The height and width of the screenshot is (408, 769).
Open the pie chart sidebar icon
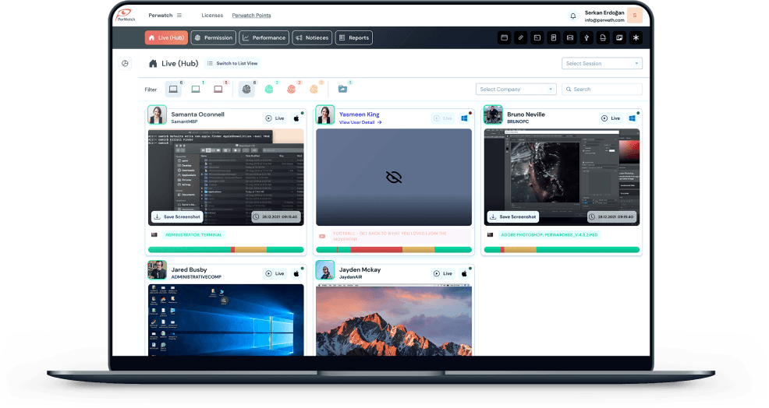tap(125, 63)
